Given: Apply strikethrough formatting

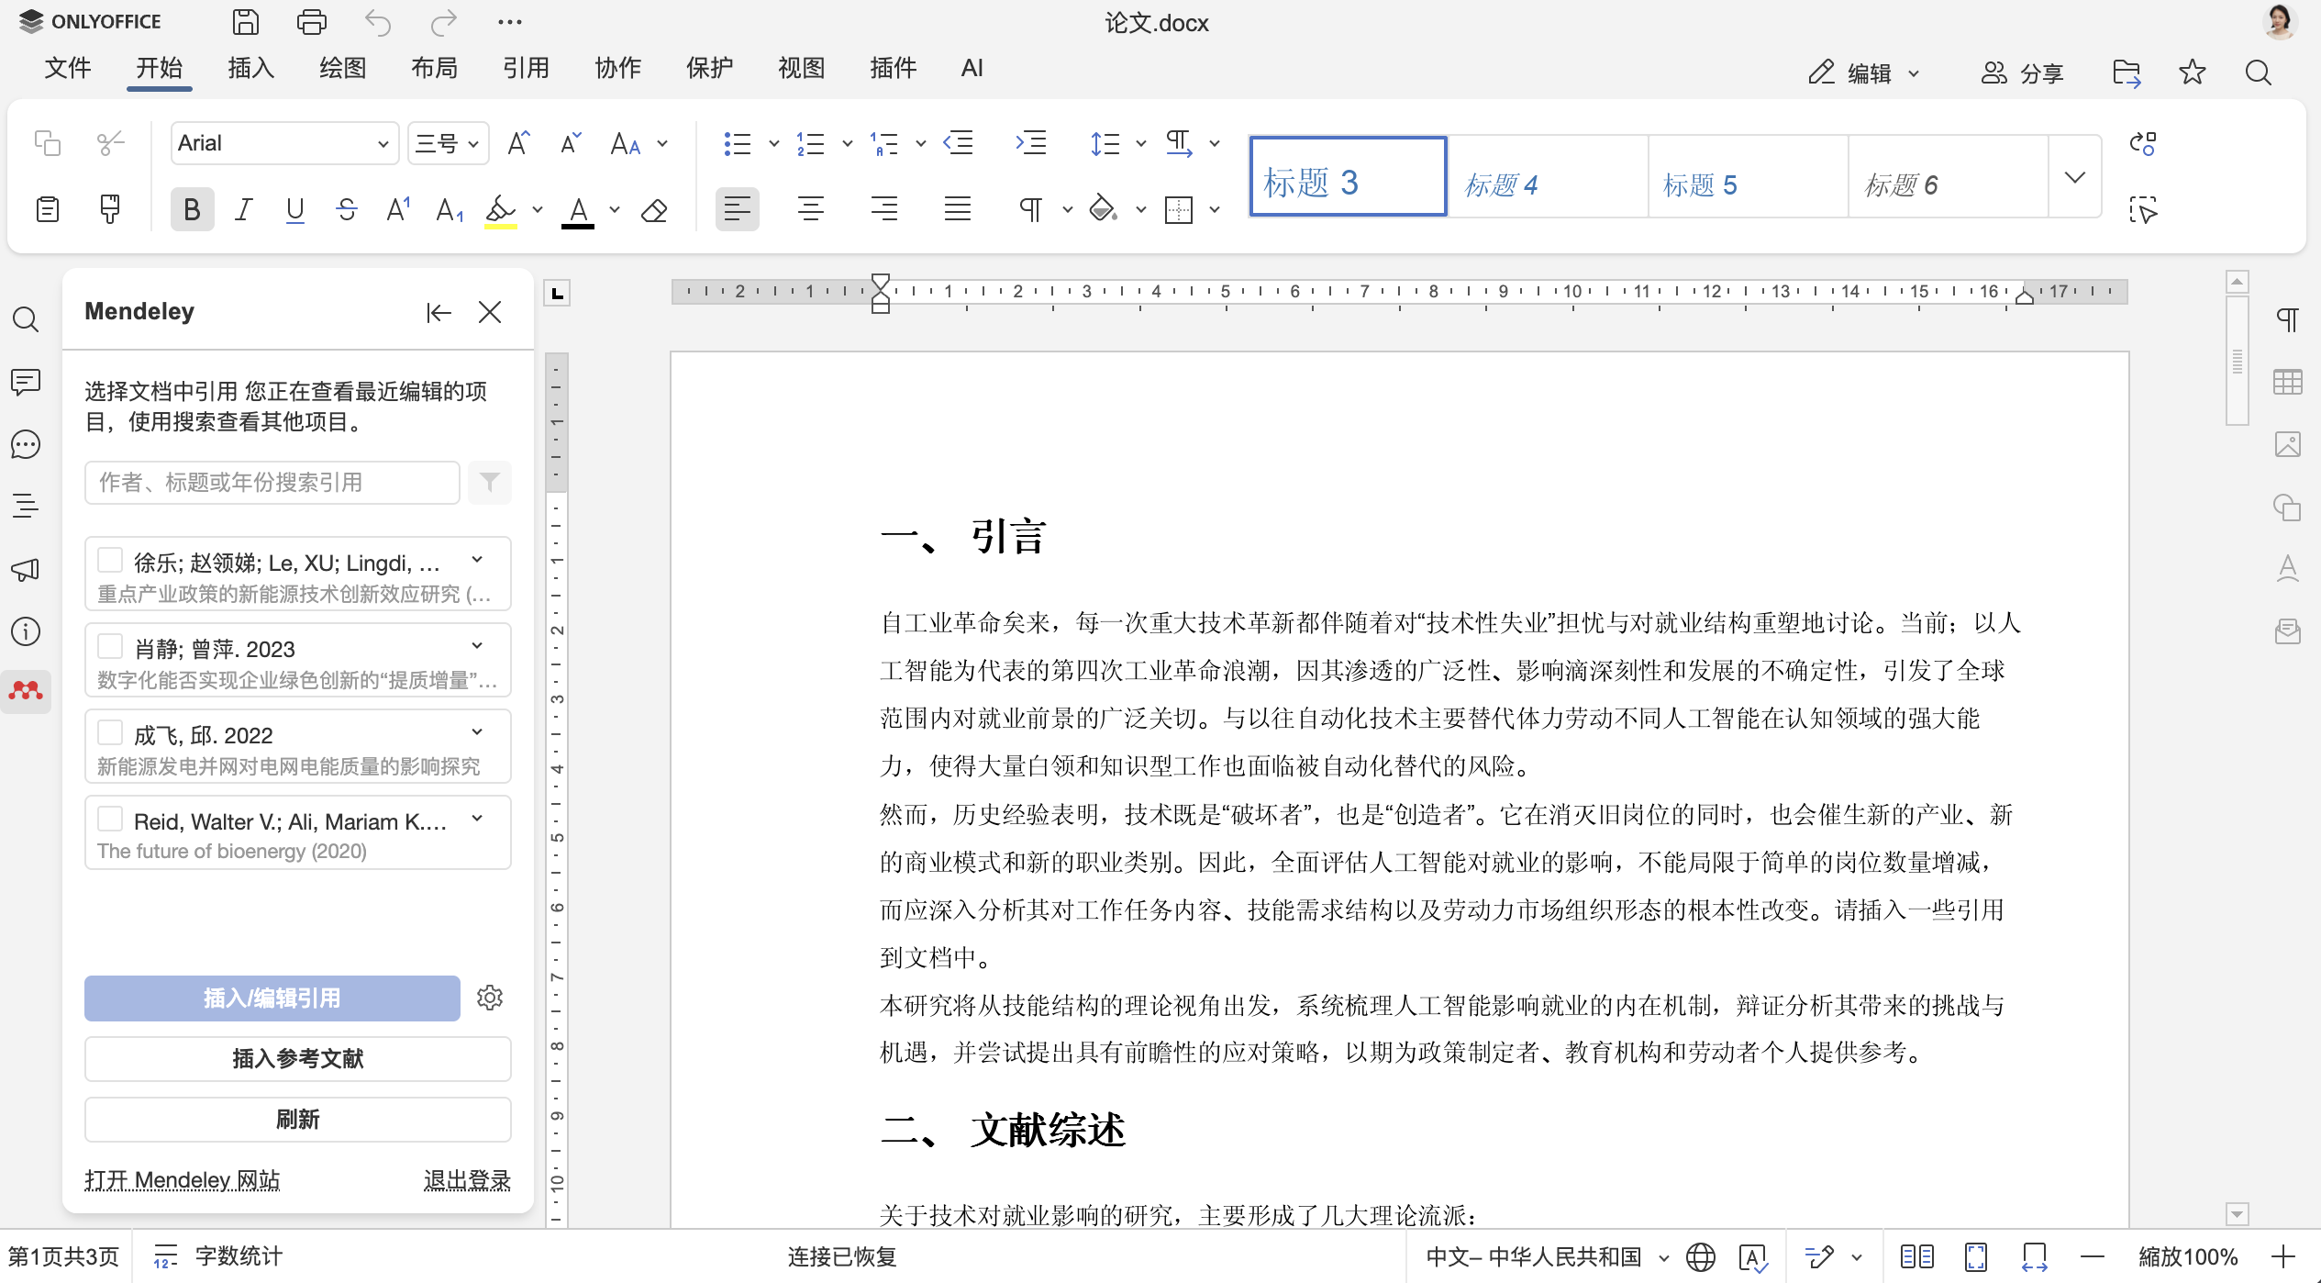Looking at the screenshot, I should coord(347,210).
